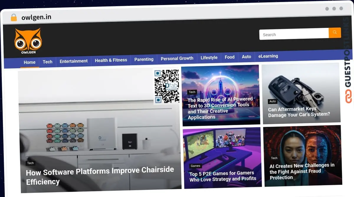The width and height of the screenshot is (354, 197).
Task: Select the Lifestyle menu item
Action: [209, 58]
